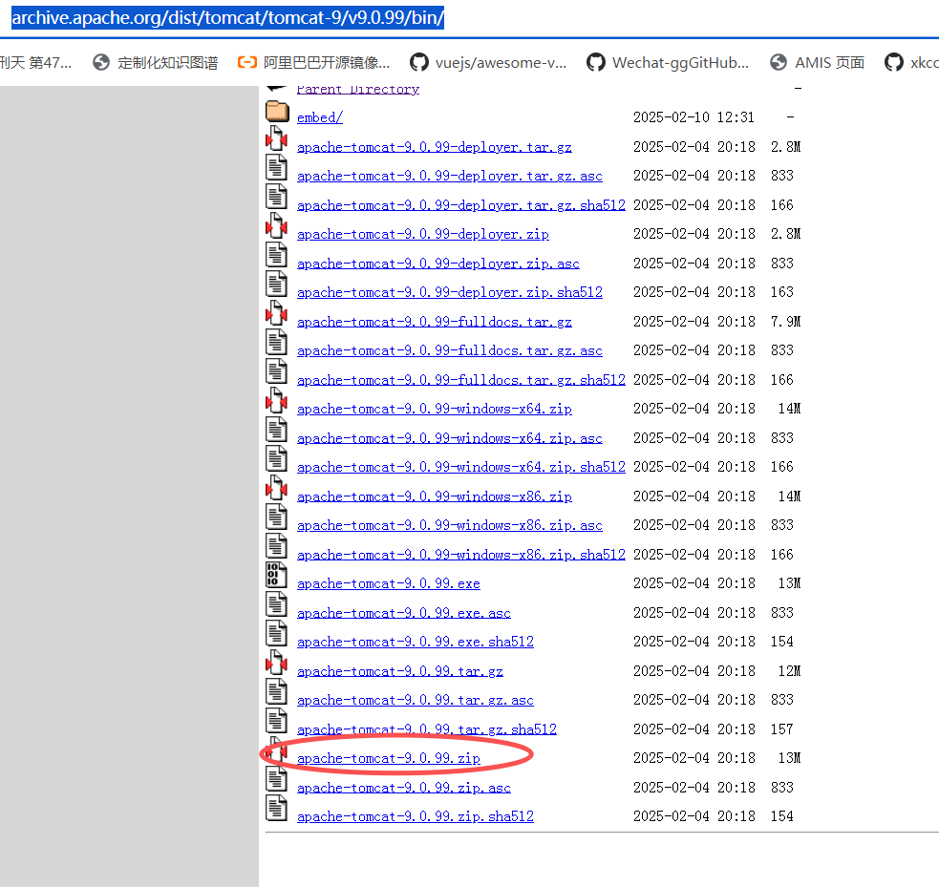Open the AMIS 页面 bookmark
This screenshot has width=939, height=887.
pos(818,62)
